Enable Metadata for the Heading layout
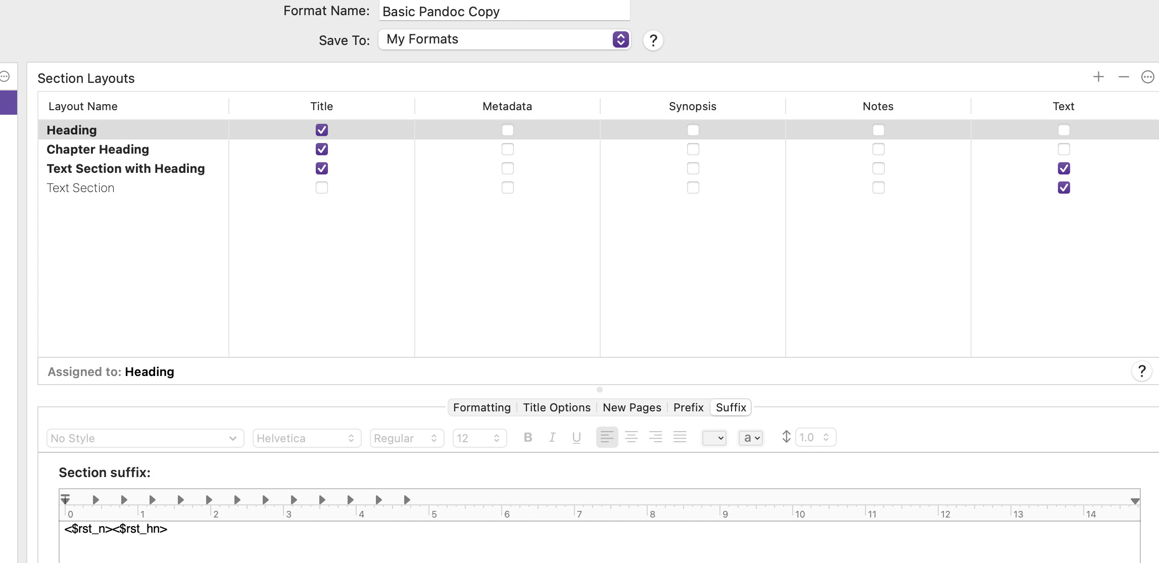The width and height of the screenshot is (1159, 563). [507, 130]
